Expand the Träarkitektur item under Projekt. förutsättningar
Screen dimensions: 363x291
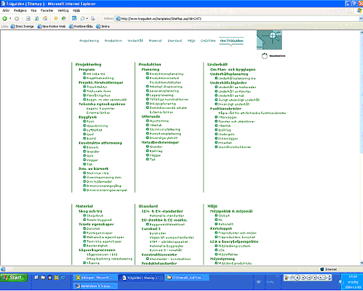pyautogui.click(x=85, y=87)
